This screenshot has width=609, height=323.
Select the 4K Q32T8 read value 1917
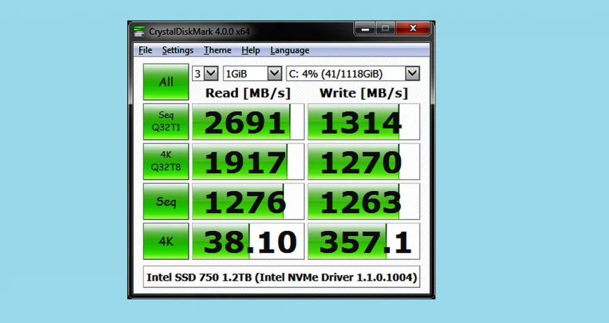tap(248, 161)
